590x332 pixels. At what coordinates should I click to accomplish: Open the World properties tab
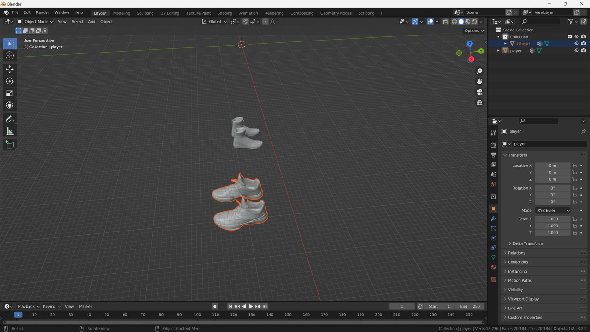click(493, 184)
